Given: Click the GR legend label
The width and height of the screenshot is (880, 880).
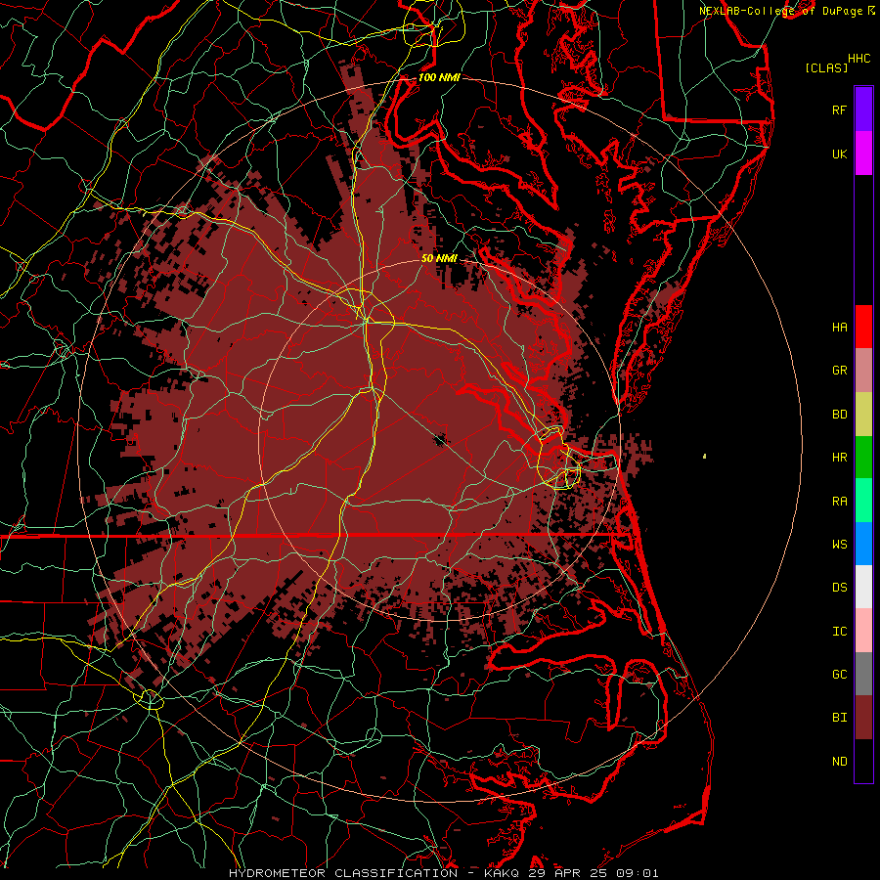Looking at the screenshot, I should (x=839, y=371).
